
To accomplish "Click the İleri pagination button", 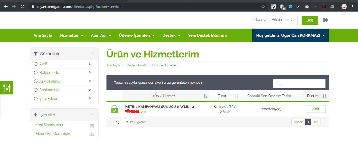I will point(316,122).
